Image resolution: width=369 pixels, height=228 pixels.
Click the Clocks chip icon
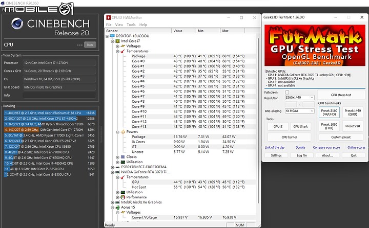(x=122, y=157)
